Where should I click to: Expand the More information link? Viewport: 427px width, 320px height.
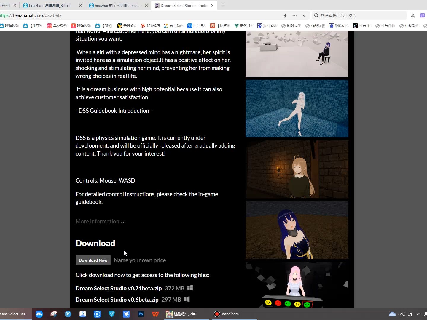[100, 222]
